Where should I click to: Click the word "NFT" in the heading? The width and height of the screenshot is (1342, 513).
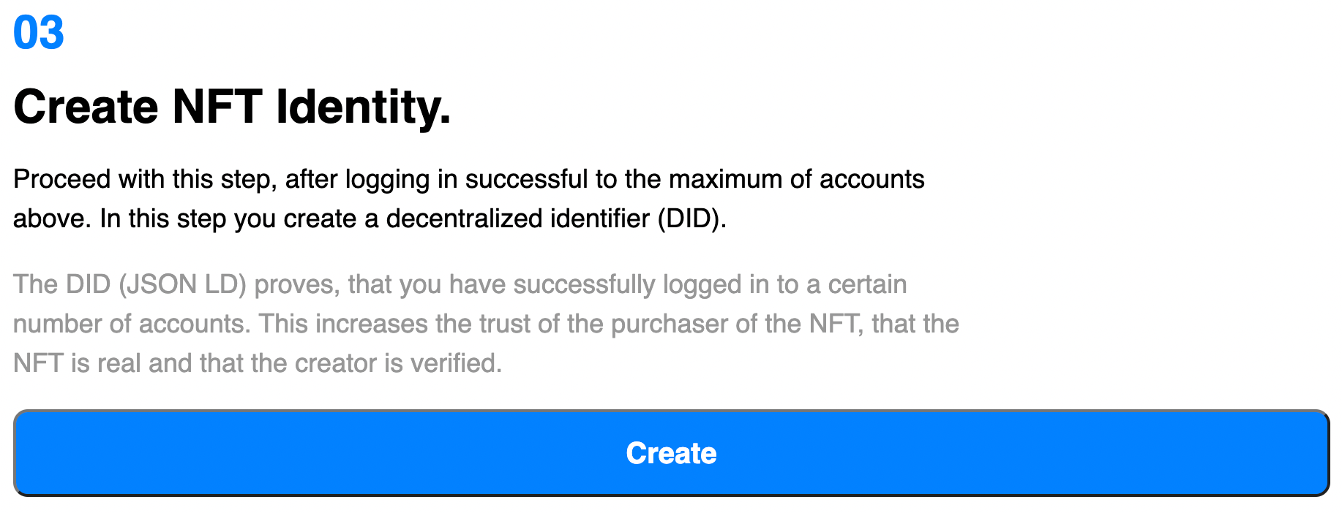coord(217,107)
